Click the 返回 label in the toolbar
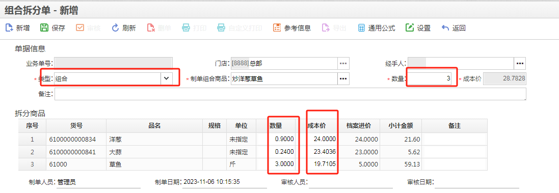Image resolution: width=559 pixels, height=193 pixels. click(x=459, y=29)
